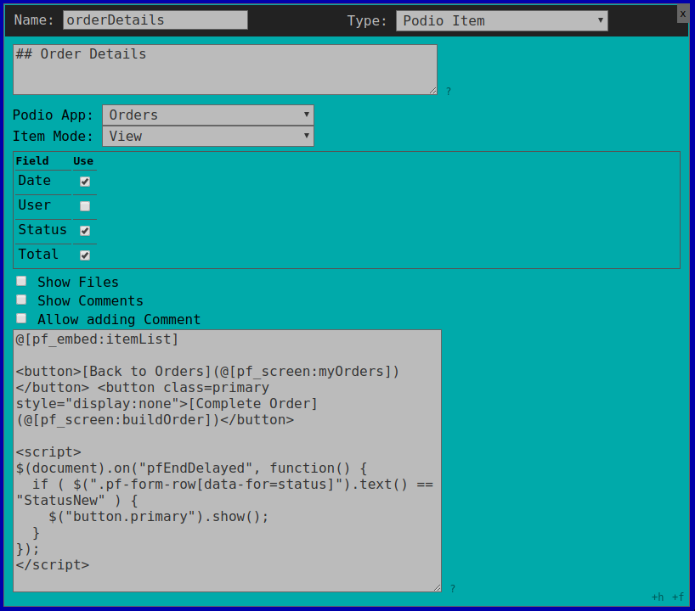Click the resize grip of the footer code area
This screenshot has width=695, height=611.
pyautogui.click(x=437, y=587)
